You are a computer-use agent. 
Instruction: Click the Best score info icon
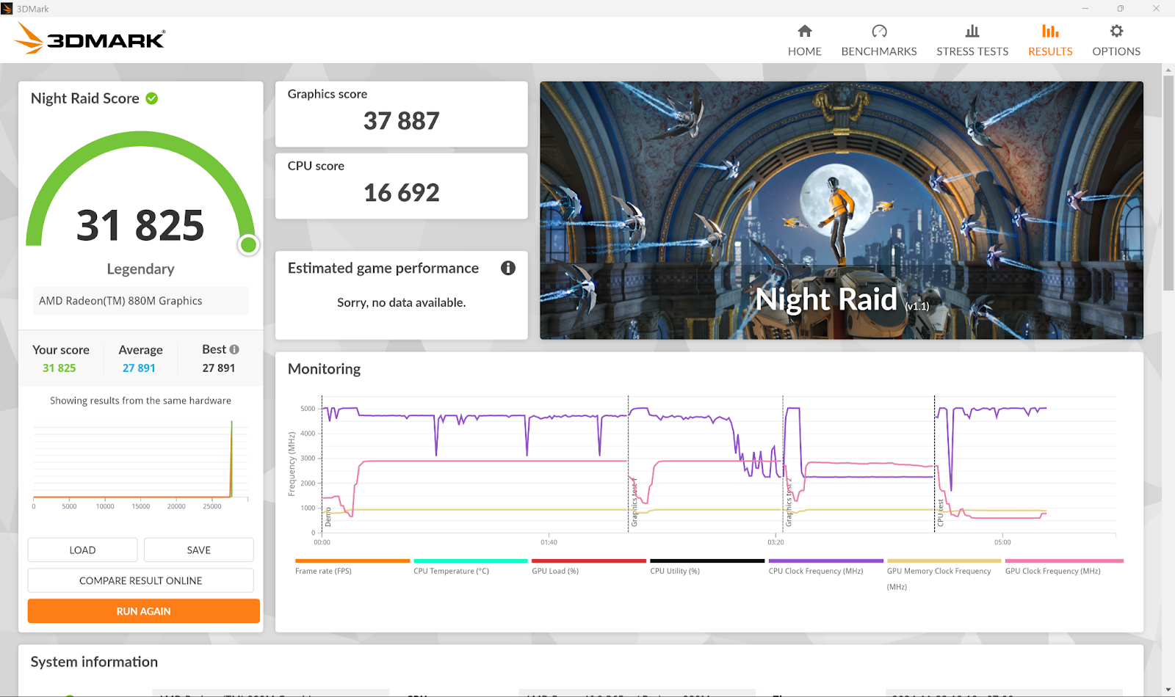pyautogui.click(x=234, y=349)
